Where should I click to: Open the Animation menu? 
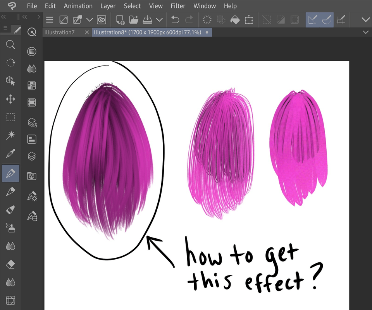(78, 6)
